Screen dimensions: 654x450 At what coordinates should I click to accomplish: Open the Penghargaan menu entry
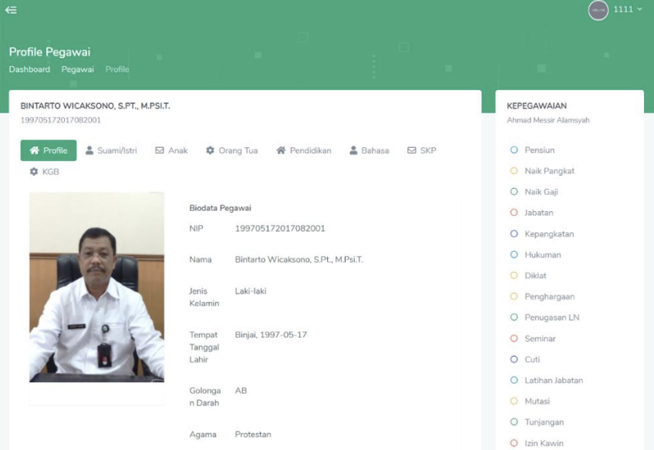(x=542, y=296)
